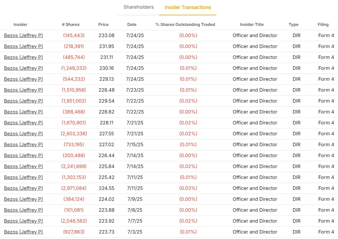Open Bezos link for 7/15/25 transaction
Screen dimensions: 338x239
(23, 145)
